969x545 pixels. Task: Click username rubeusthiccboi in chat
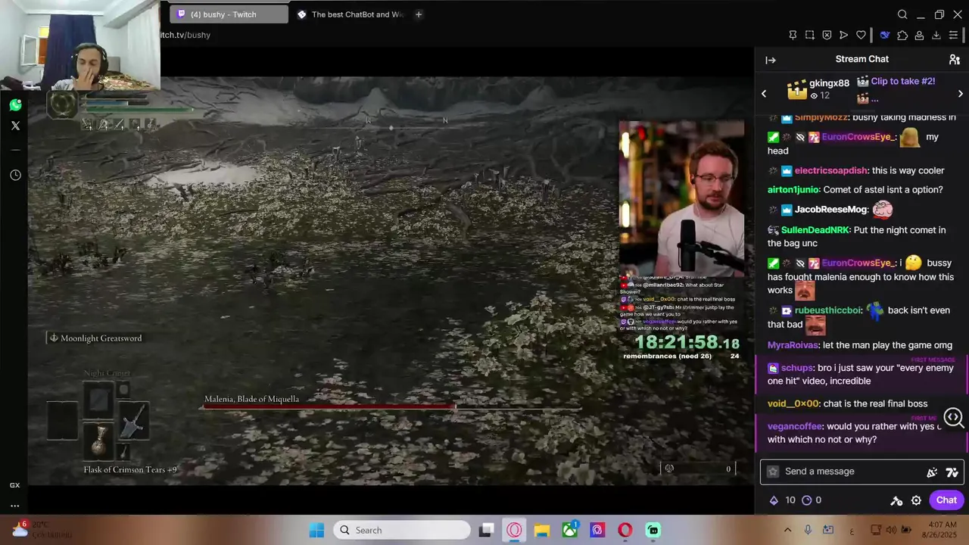pos(828,310)
